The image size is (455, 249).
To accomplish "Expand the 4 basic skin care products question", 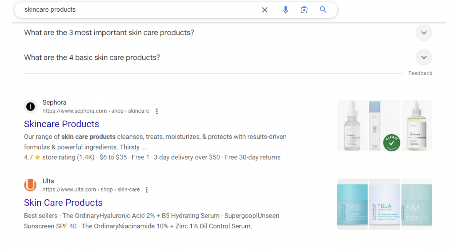I will click(x=424, y=58).
